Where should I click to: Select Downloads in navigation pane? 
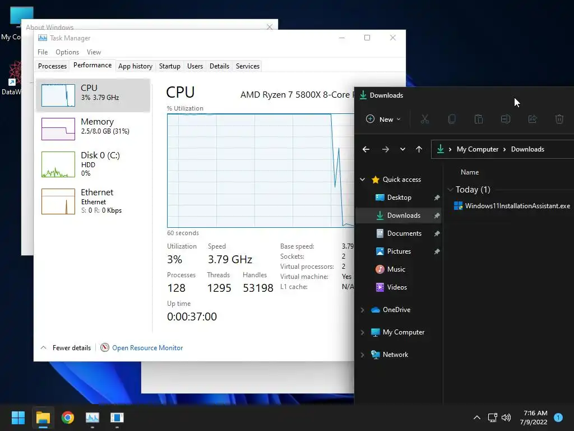(398, 215)
